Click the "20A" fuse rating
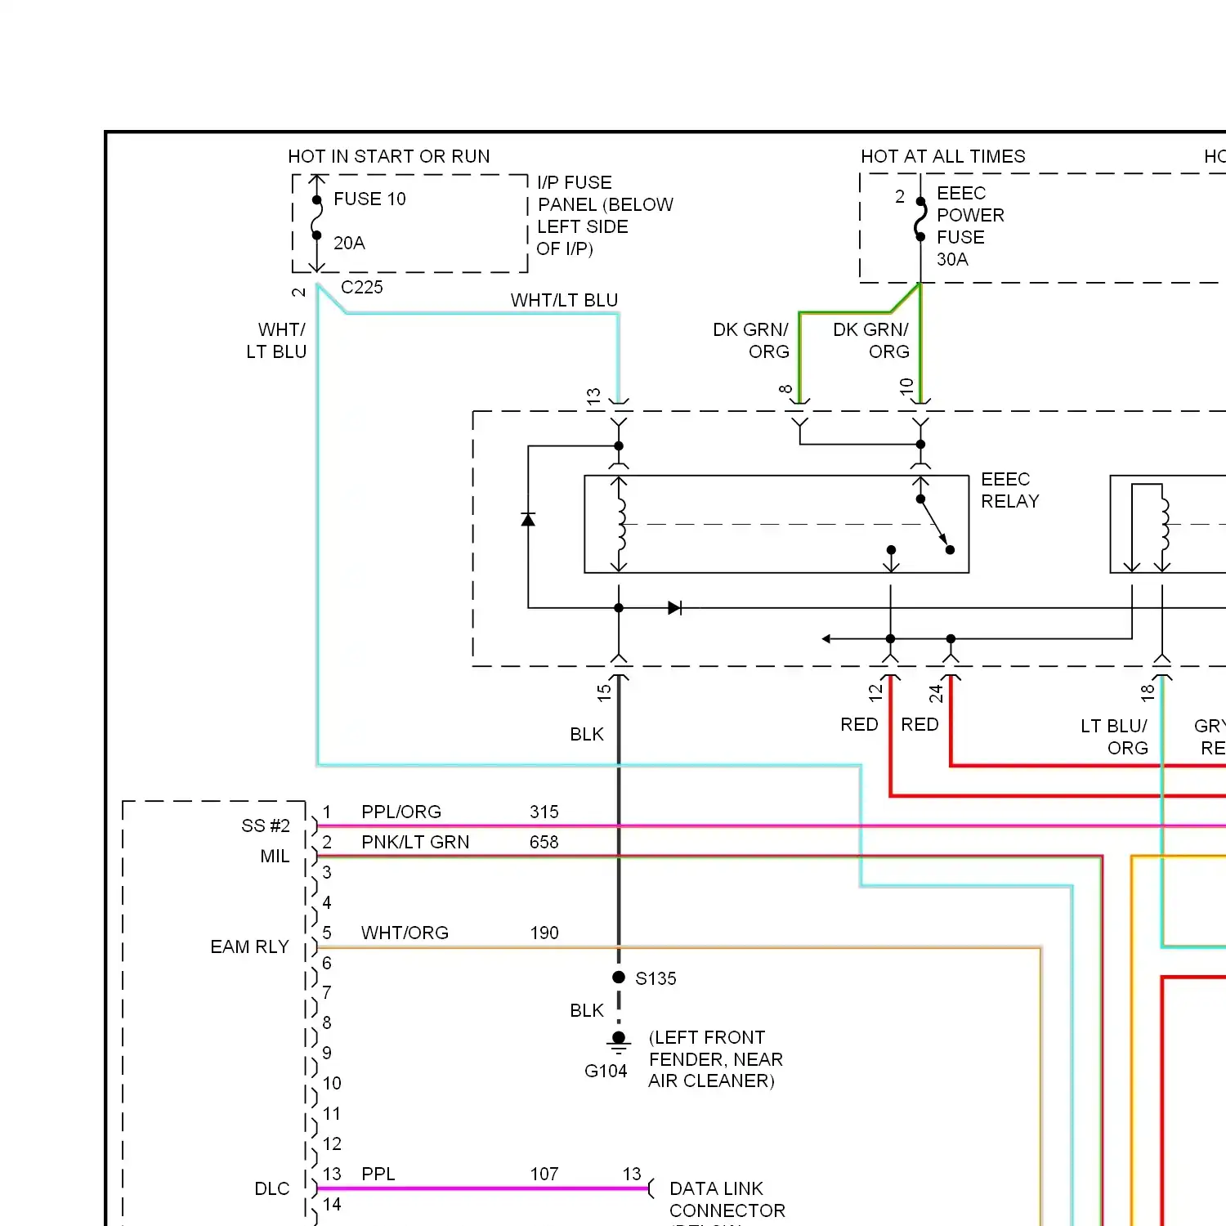The image size is (1226, 1226). 349,243
